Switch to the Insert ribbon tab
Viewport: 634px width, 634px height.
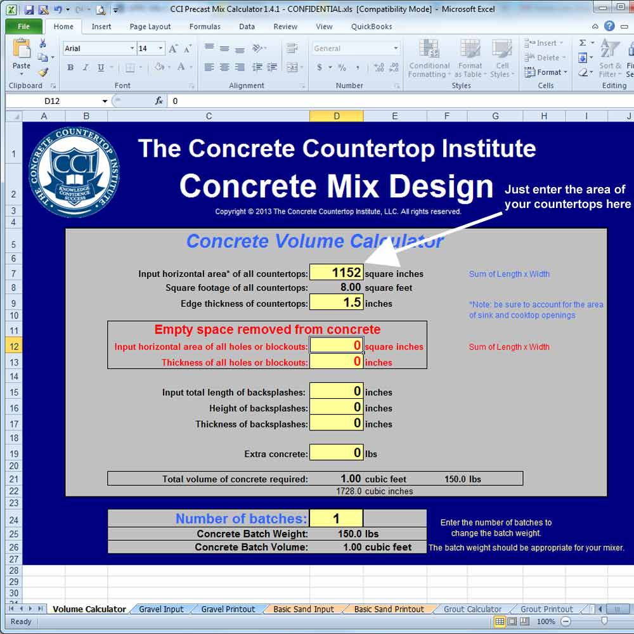[x=101, y=26]
